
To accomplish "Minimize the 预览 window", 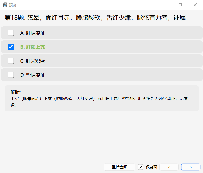I will coord(166,5).
